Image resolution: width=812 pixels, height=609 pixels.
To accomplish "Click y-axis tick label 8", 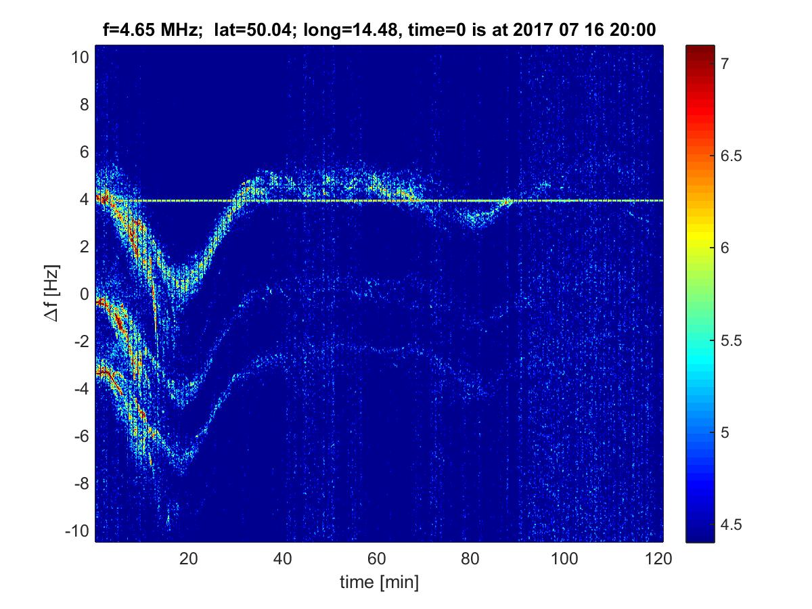I will [x=84, y=105].
